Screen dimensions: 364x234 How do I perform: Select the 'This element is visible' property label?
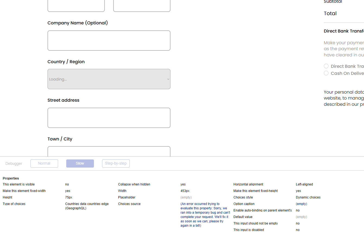[19, 184]
